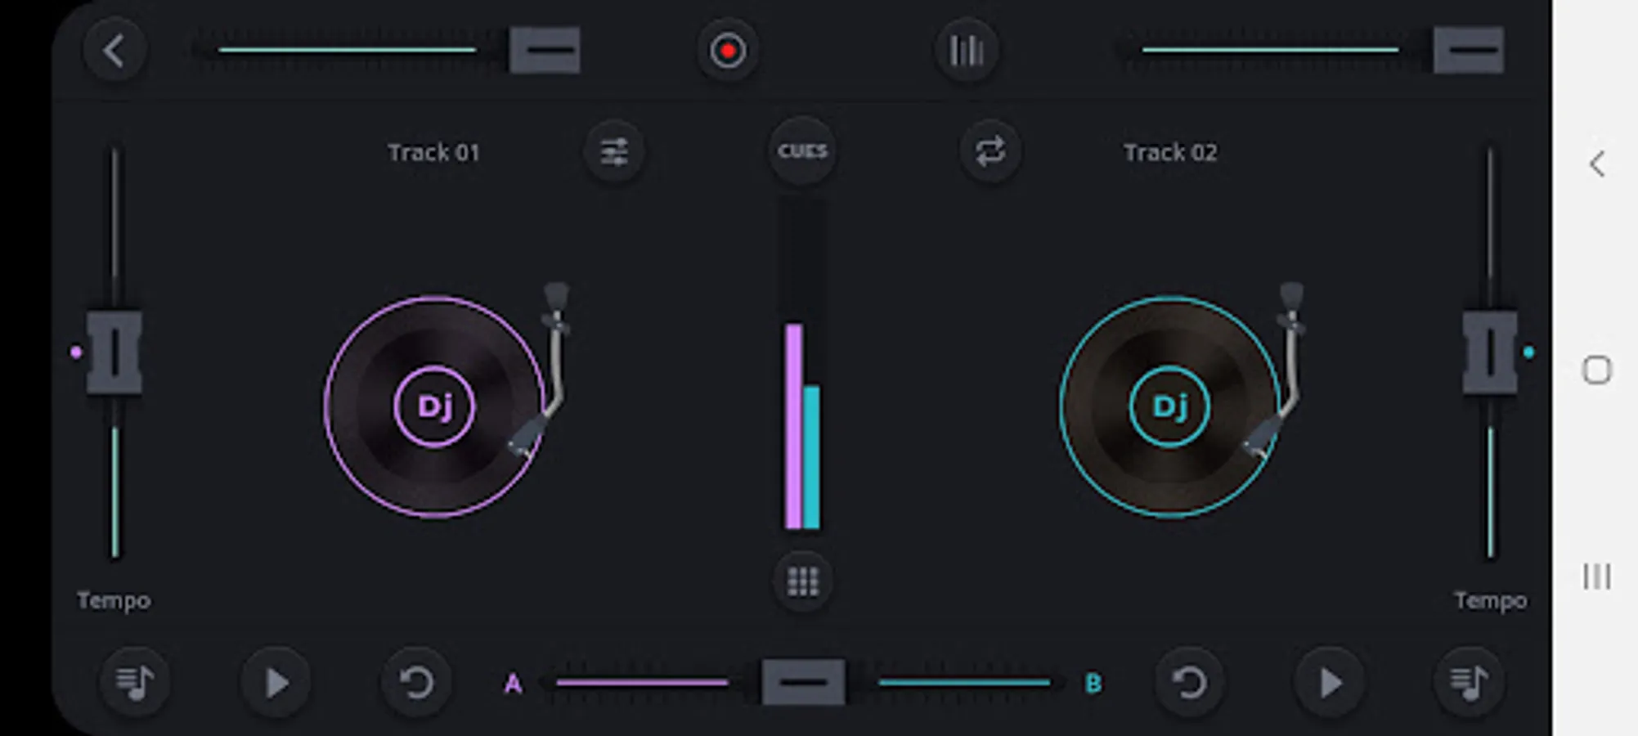The height and width of the screenshot is (736, 1638).
Task: Open the equalizer bars button at top
Action: click(x=966, y=51)
